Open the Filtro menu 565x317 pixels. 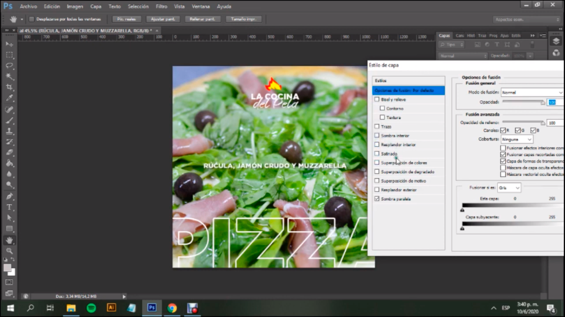tap(161, 7)
